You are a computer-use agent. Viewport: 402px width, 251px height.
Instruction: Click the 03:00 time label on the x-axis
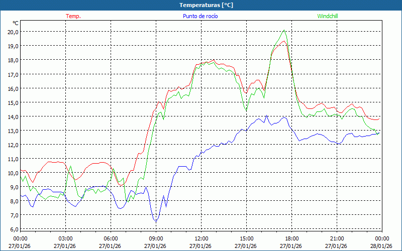[65, 238]
